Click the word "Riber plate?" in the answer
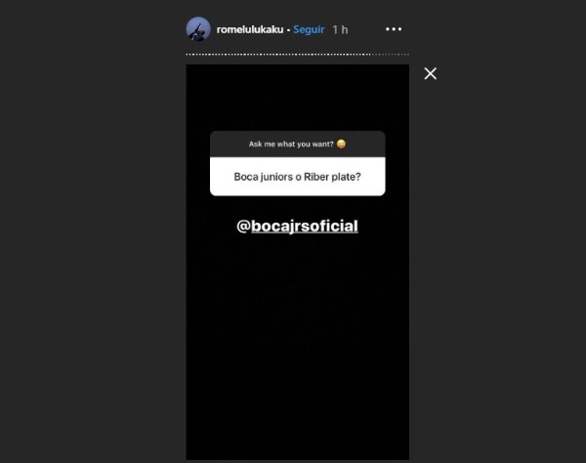Screen dimensions: 586x463 pyautogui.click(x=332, y=177)
